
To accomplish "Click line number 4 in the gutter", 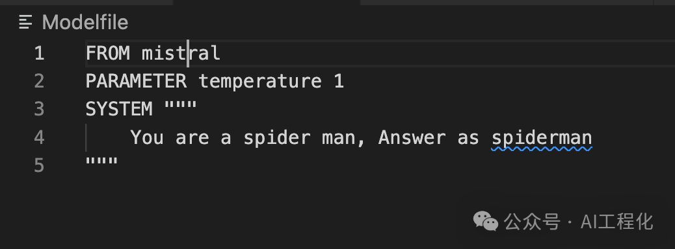I will pos(39,137).
